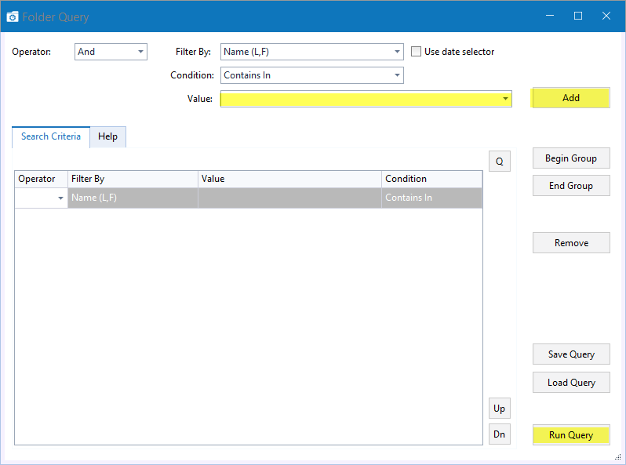
Task: Click the Begin Group button
Action: tap(571, 158)
